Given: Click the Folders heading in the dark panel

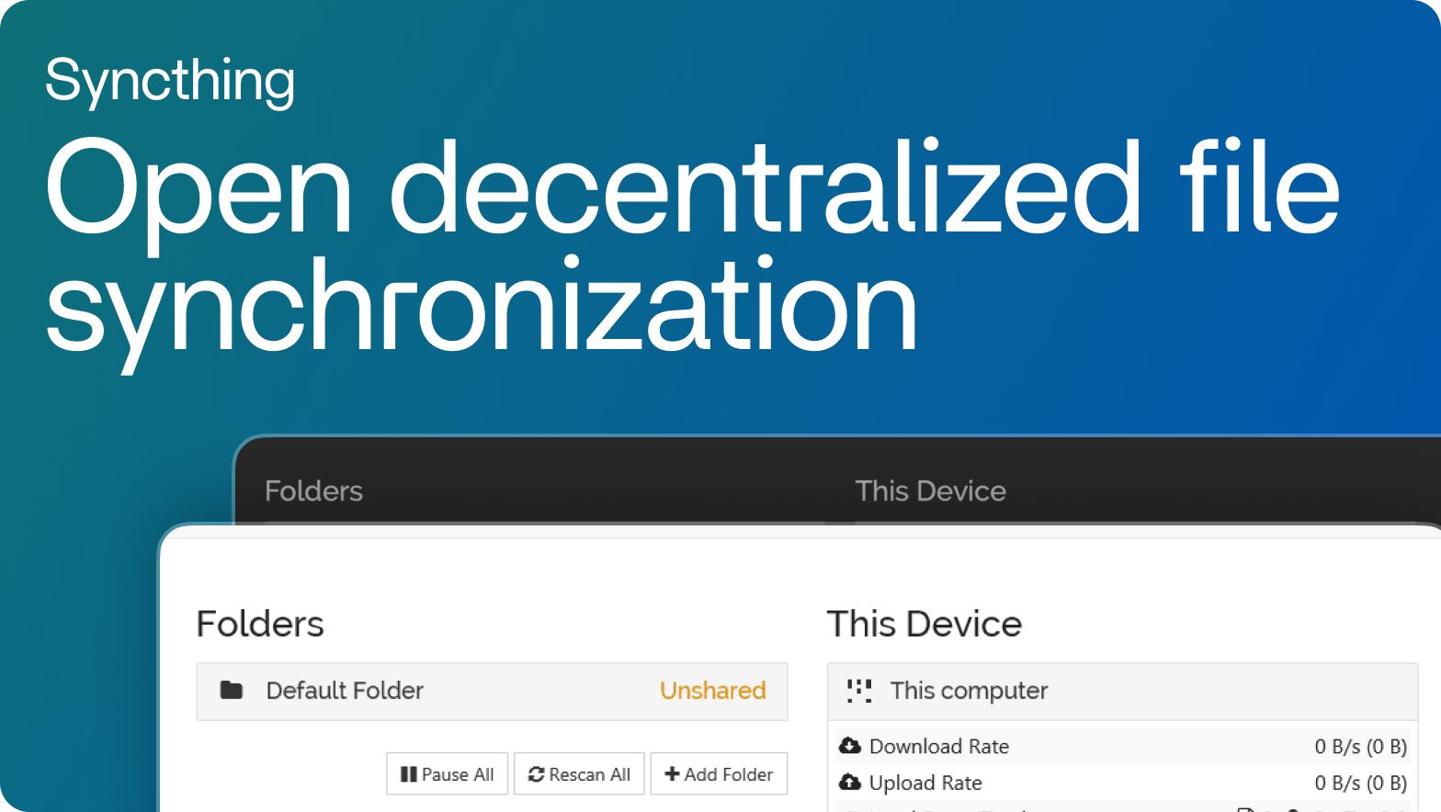Looking at the screenshot, I should click(x=313, y=491).
